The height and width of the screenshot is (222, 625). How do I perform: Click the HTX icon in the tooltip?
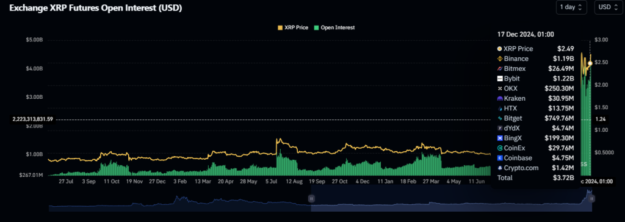click(500, 108)
